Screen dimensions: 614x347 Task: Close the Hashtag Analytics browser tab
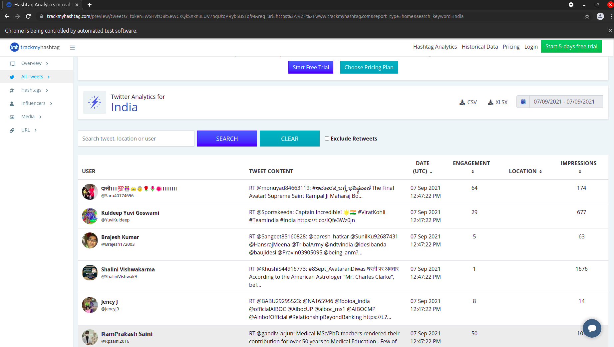pos(77,5)
